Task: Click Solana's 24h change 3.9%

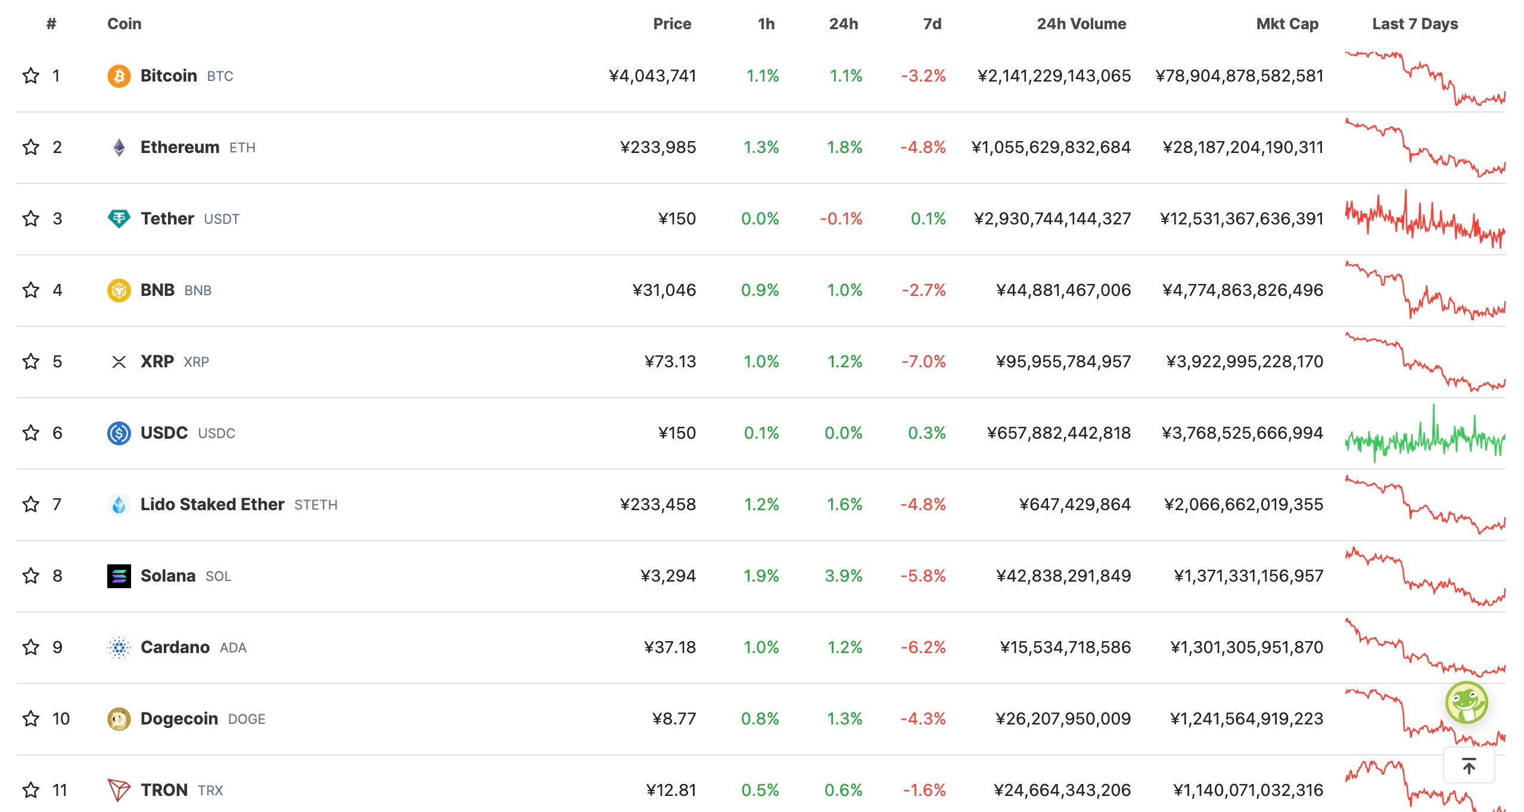Action: [844, 576]
